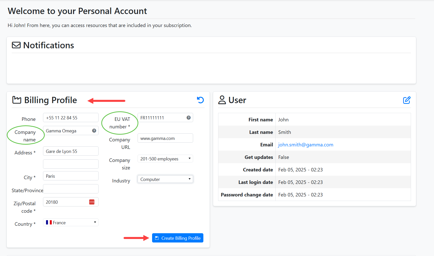The image size is (434, 256).
Task: Focus the empty second address line field
Action: pyautogui.click(x=71, y=164)
